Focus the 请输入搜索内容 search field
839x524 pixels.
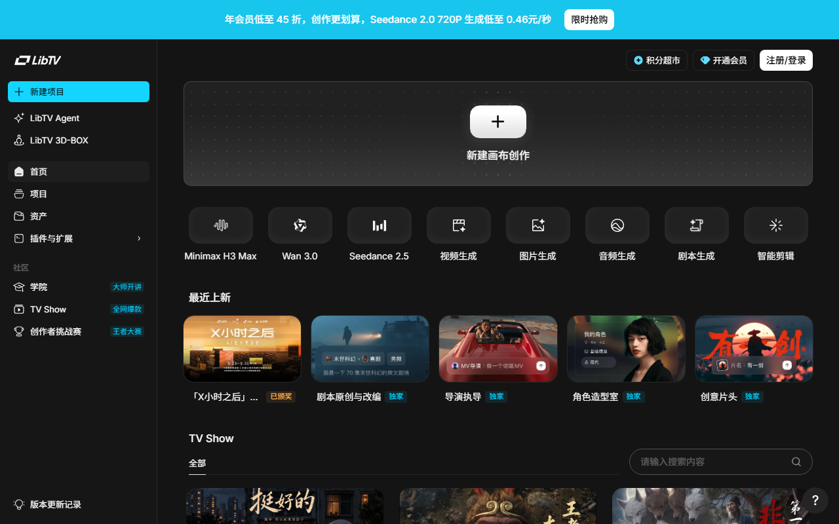click(x=721, y=462)
